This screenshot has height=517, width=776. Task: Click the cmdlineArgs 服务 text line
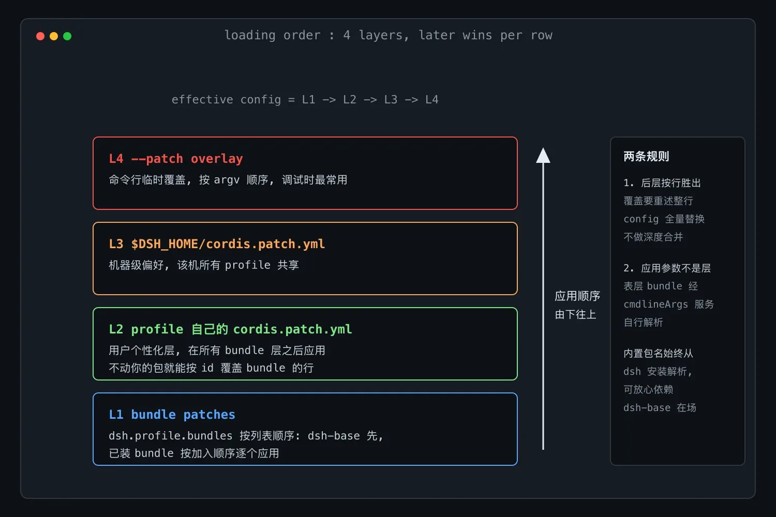668,305
